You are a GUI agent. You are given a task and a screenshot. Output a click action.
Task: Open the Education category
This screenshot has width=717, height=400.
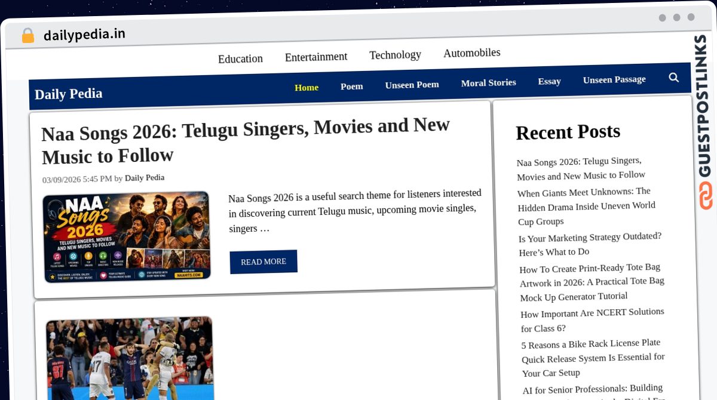240,59
